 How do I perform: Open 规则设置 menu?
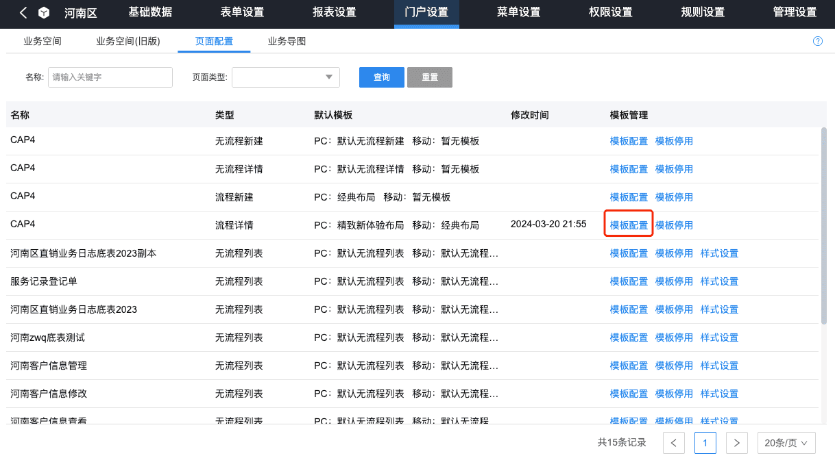point(703,12)
